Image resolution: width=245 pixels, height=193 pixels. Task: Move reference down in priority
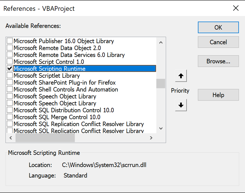pyautogui.click(x=181, y=105)
